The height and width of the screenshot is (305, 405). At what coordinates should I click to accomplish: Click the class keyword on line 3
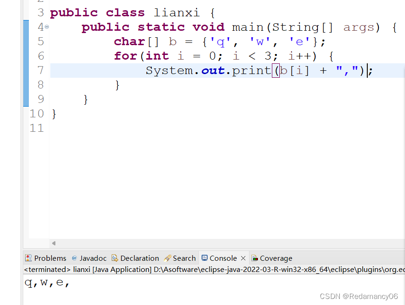click(x=125, y=13)
